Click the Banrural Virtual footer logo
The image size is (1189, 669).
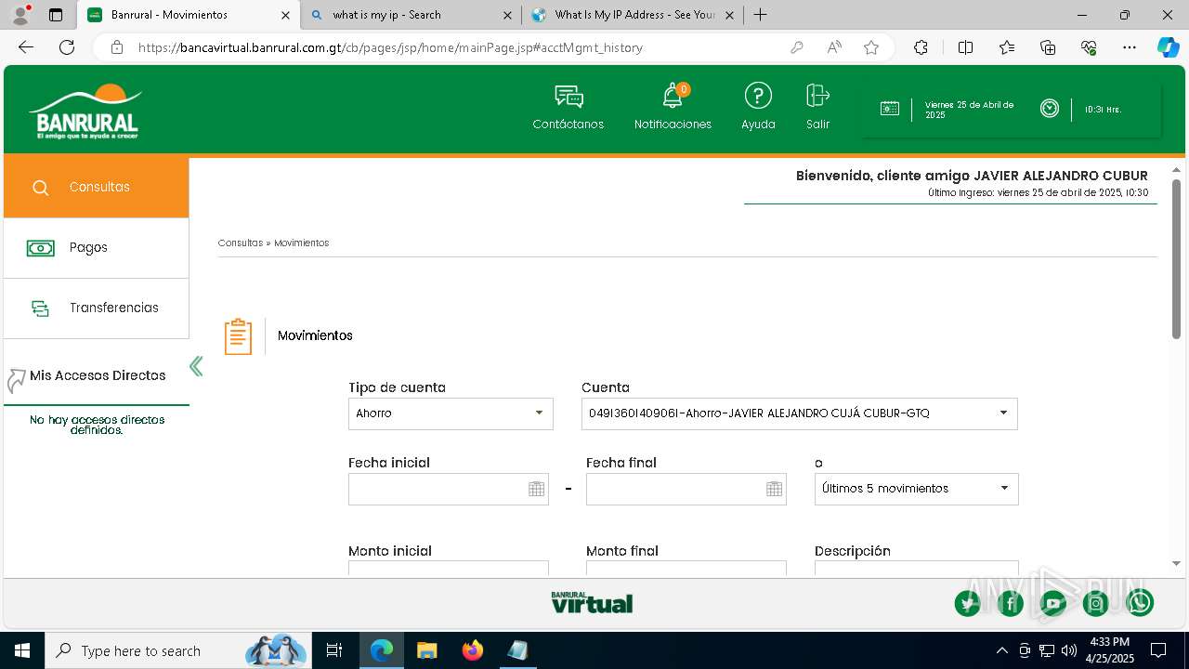(592, 602)
